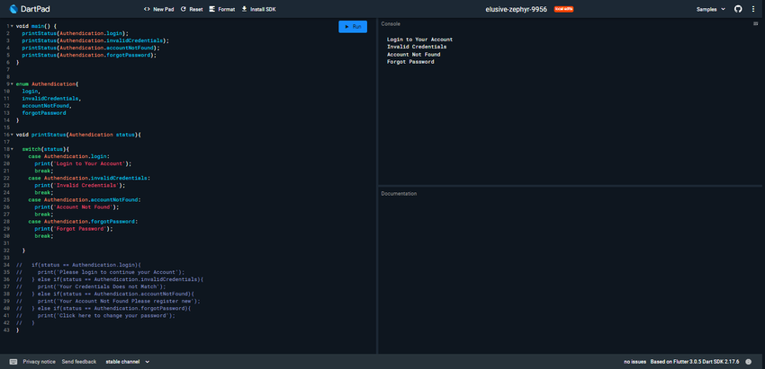Viewport: 765px width, 369px height.
Task: Click enum value 'accountNotFound,' on line 12
Action: 47,106
